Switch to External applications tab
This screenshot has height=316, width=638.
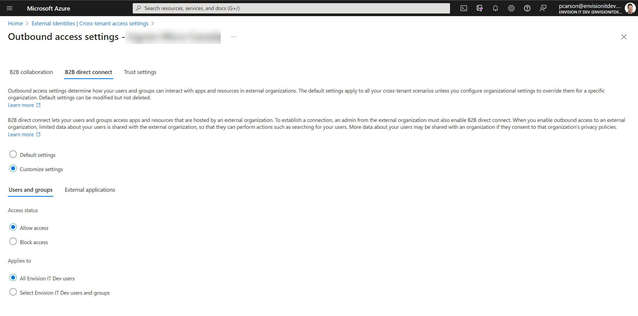point(90,190)
